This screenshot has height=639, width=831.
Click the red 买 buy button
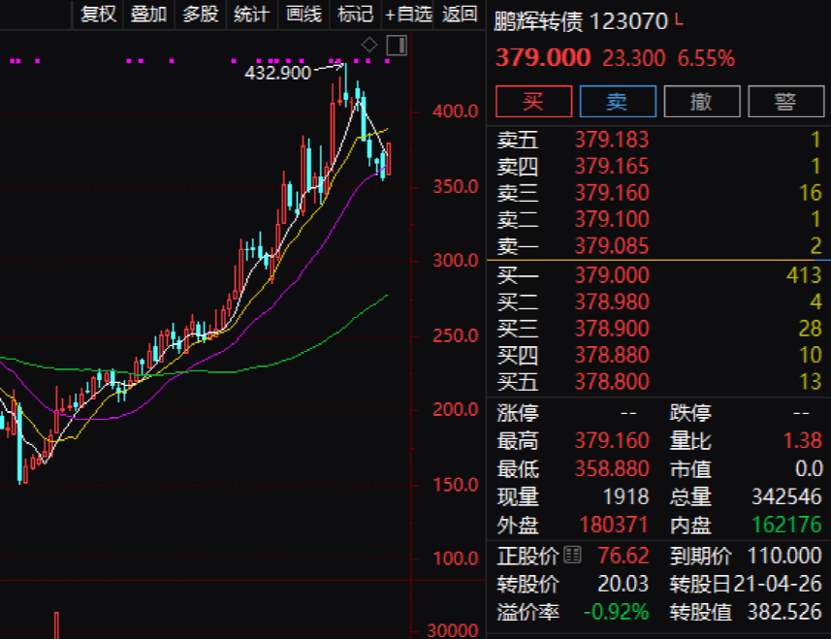click(534, 101)
